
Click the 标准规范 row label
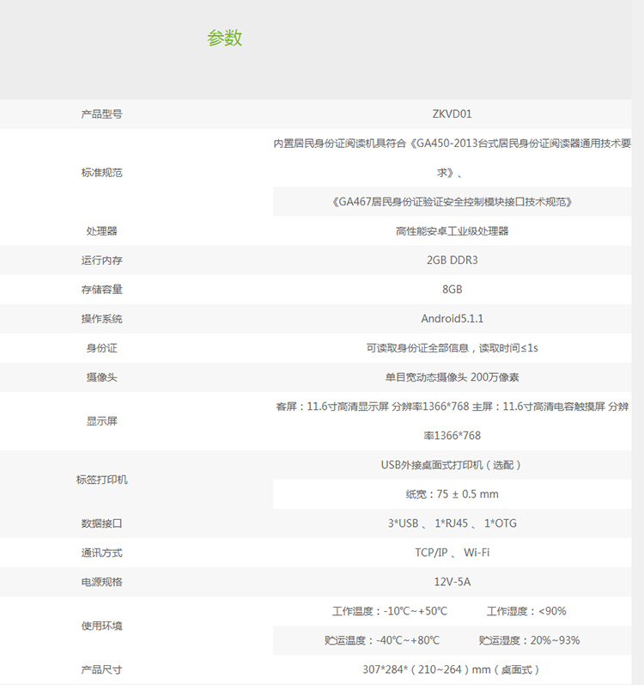(x=101, y=173)
